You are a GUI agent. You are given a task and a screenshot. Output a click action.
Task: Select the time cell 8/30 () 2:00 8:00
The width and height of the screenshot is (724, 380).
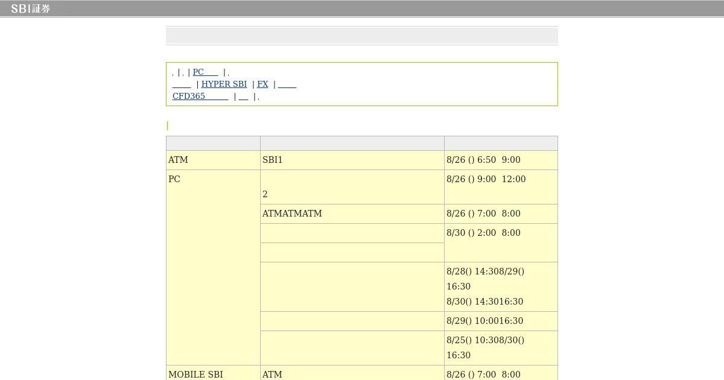[x=501, y=242]
